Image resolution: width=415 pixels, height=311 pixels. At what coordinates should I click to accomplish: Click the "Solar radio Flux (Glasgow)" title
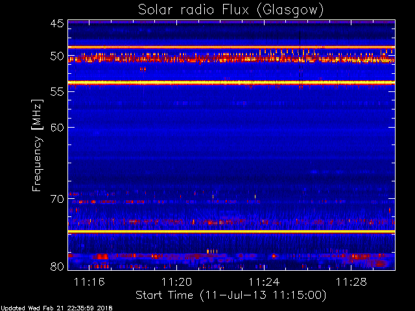pyautogui.click(x=231, y=10)
